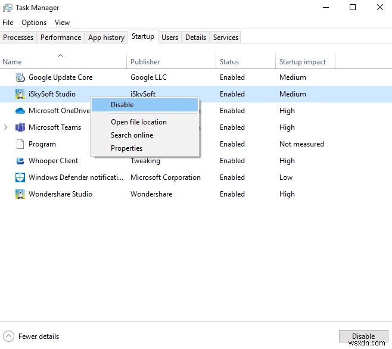
Task: Select the Program row name
Action: (x=42, y=144)
